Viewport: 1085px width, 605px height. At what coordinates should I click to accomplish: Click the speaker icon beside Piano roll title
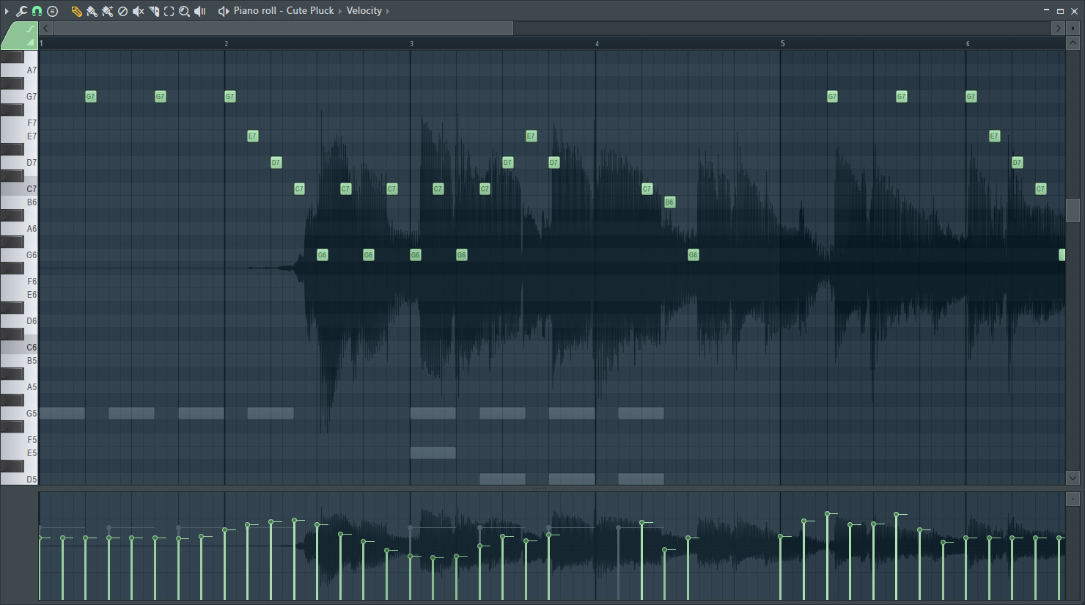224,11
